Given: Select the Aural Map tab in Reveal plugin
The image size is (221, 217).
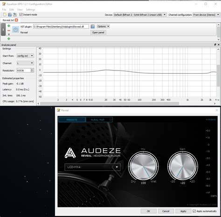Looking at the screenshot, I should point(99,119).
